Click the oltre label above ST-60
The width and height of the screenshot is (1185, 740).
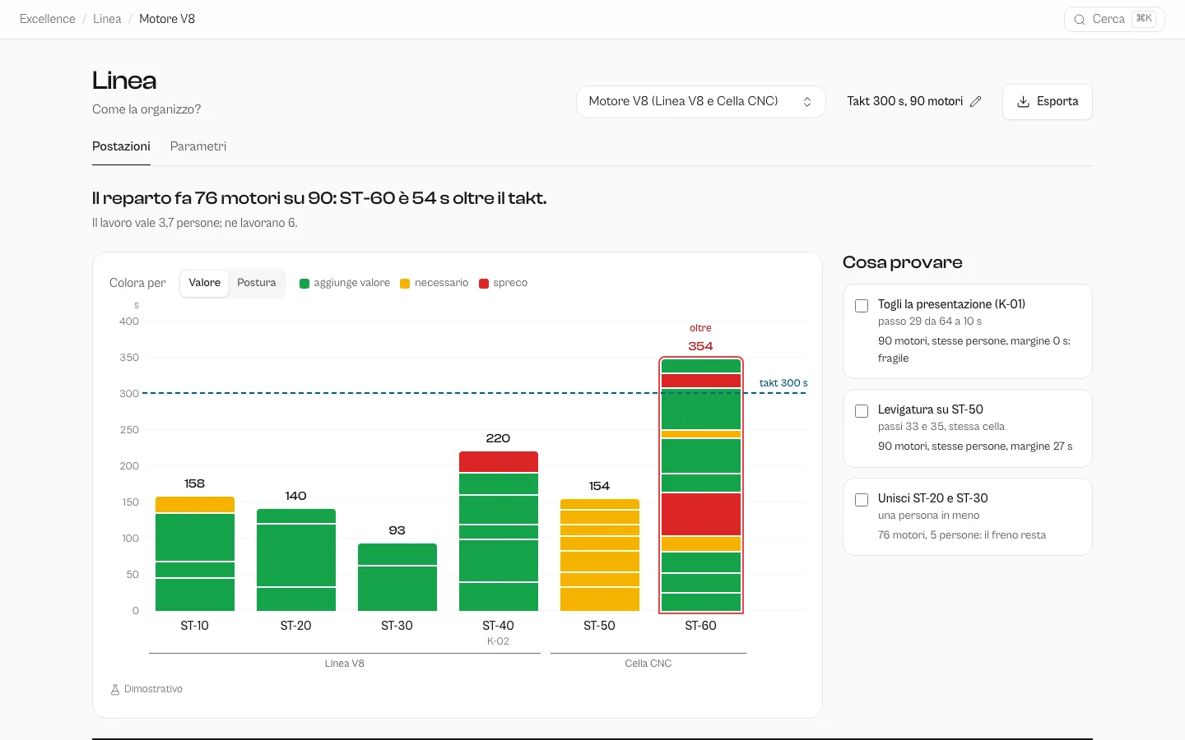coord(701,328)
